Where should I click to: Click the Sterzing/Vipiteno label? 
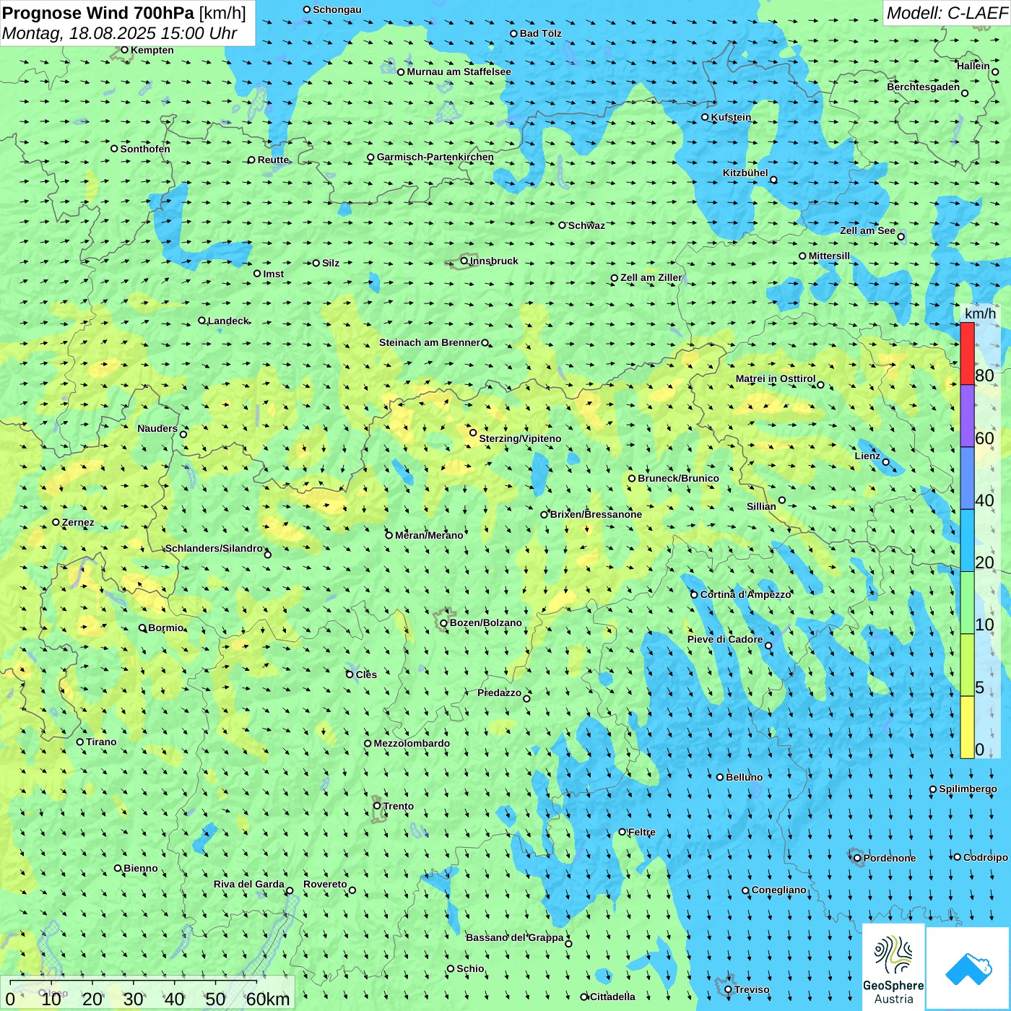click(520, 438)
